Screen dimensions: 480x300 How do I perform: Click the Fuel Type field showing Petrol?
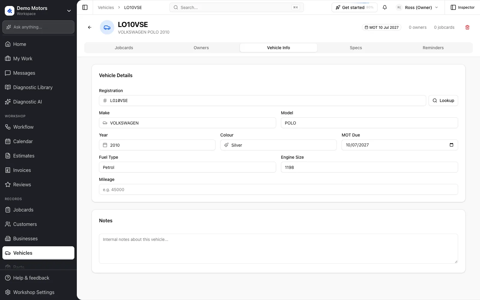(187, 167)
